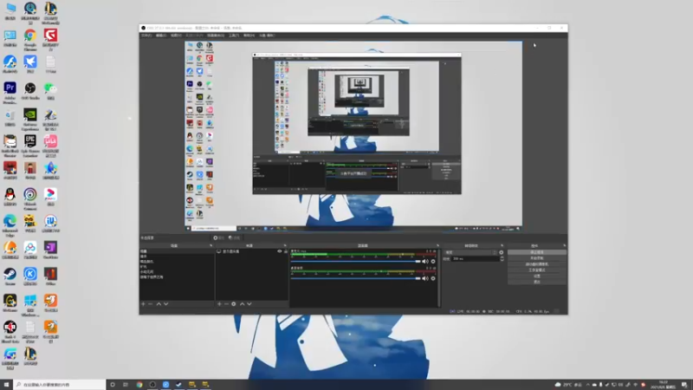Open WeChat desktop icon
Viewport: 693px width, 390px height.
click(x=50, y=88)
